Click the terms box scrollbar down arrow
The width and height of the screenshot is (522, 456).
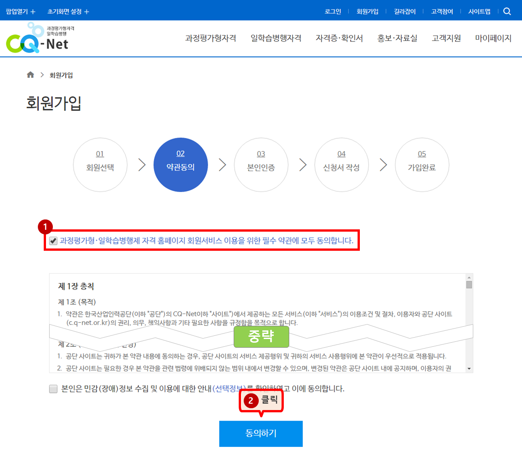pos(469,369)
